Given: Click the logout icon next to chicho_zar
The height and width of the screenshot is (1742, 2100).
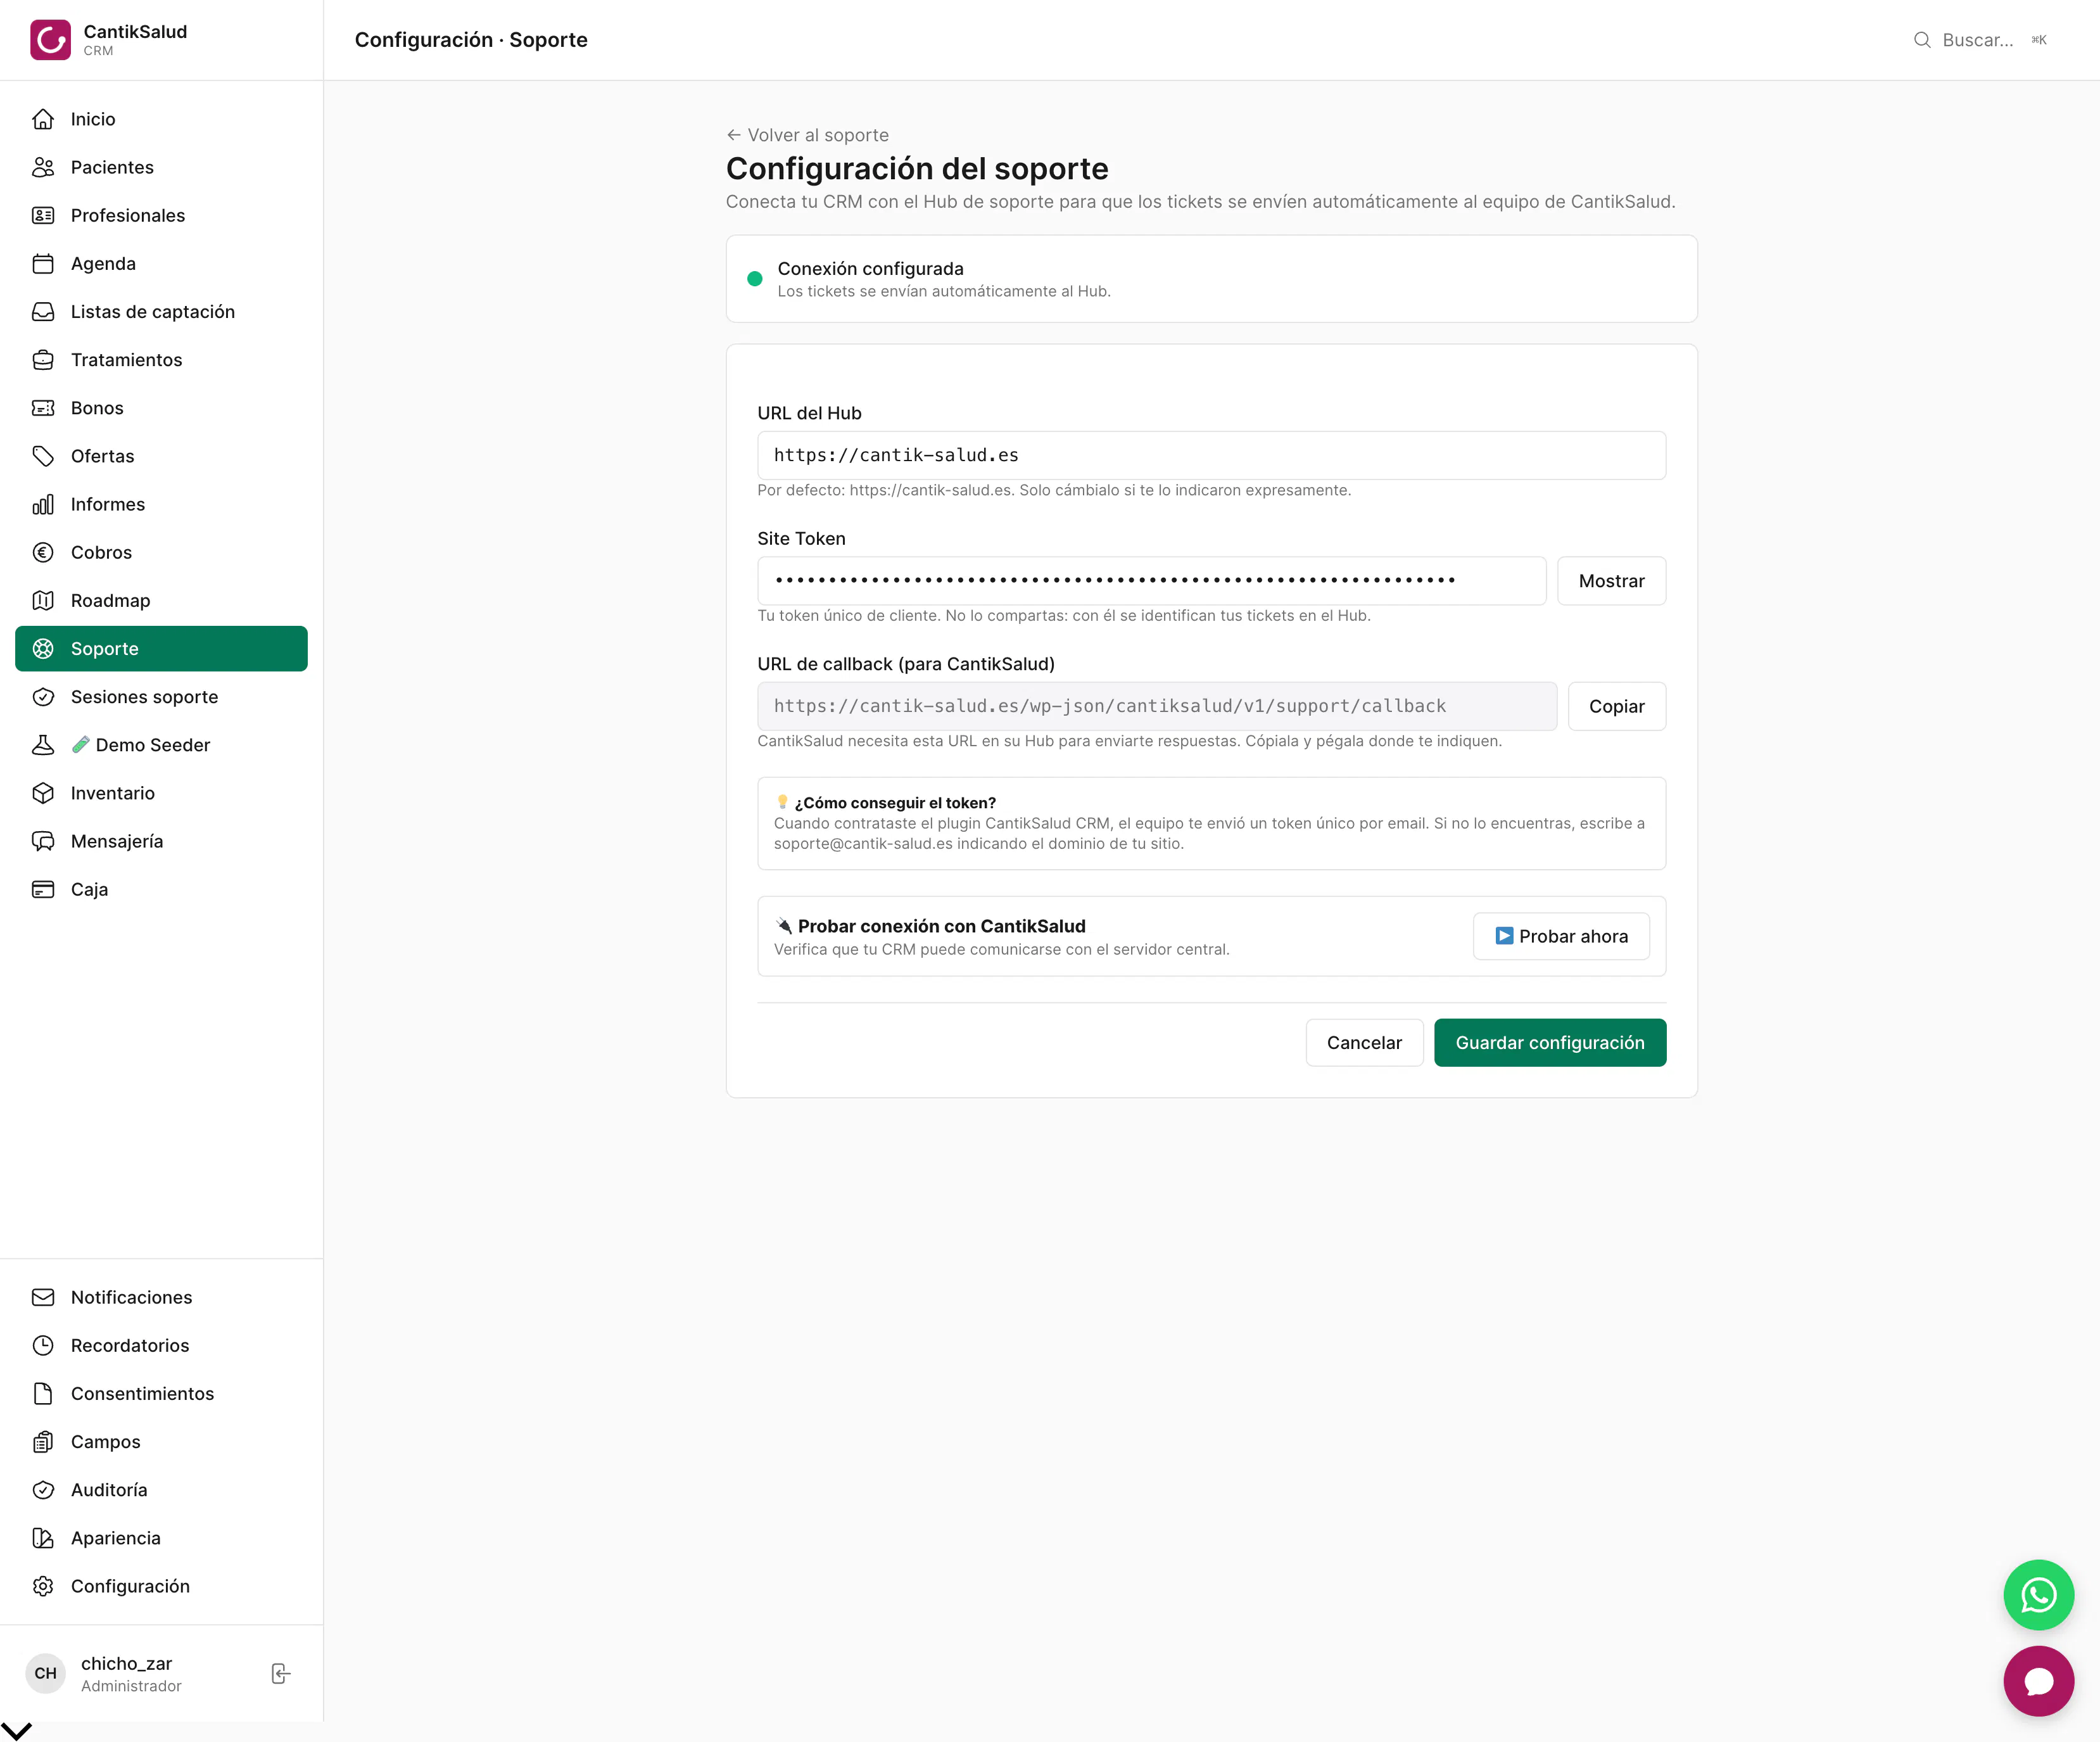Looking at the screenshot, I should [x=281, y=1673].
